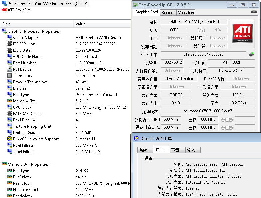Click the BIOS Version chip icon

10,44
